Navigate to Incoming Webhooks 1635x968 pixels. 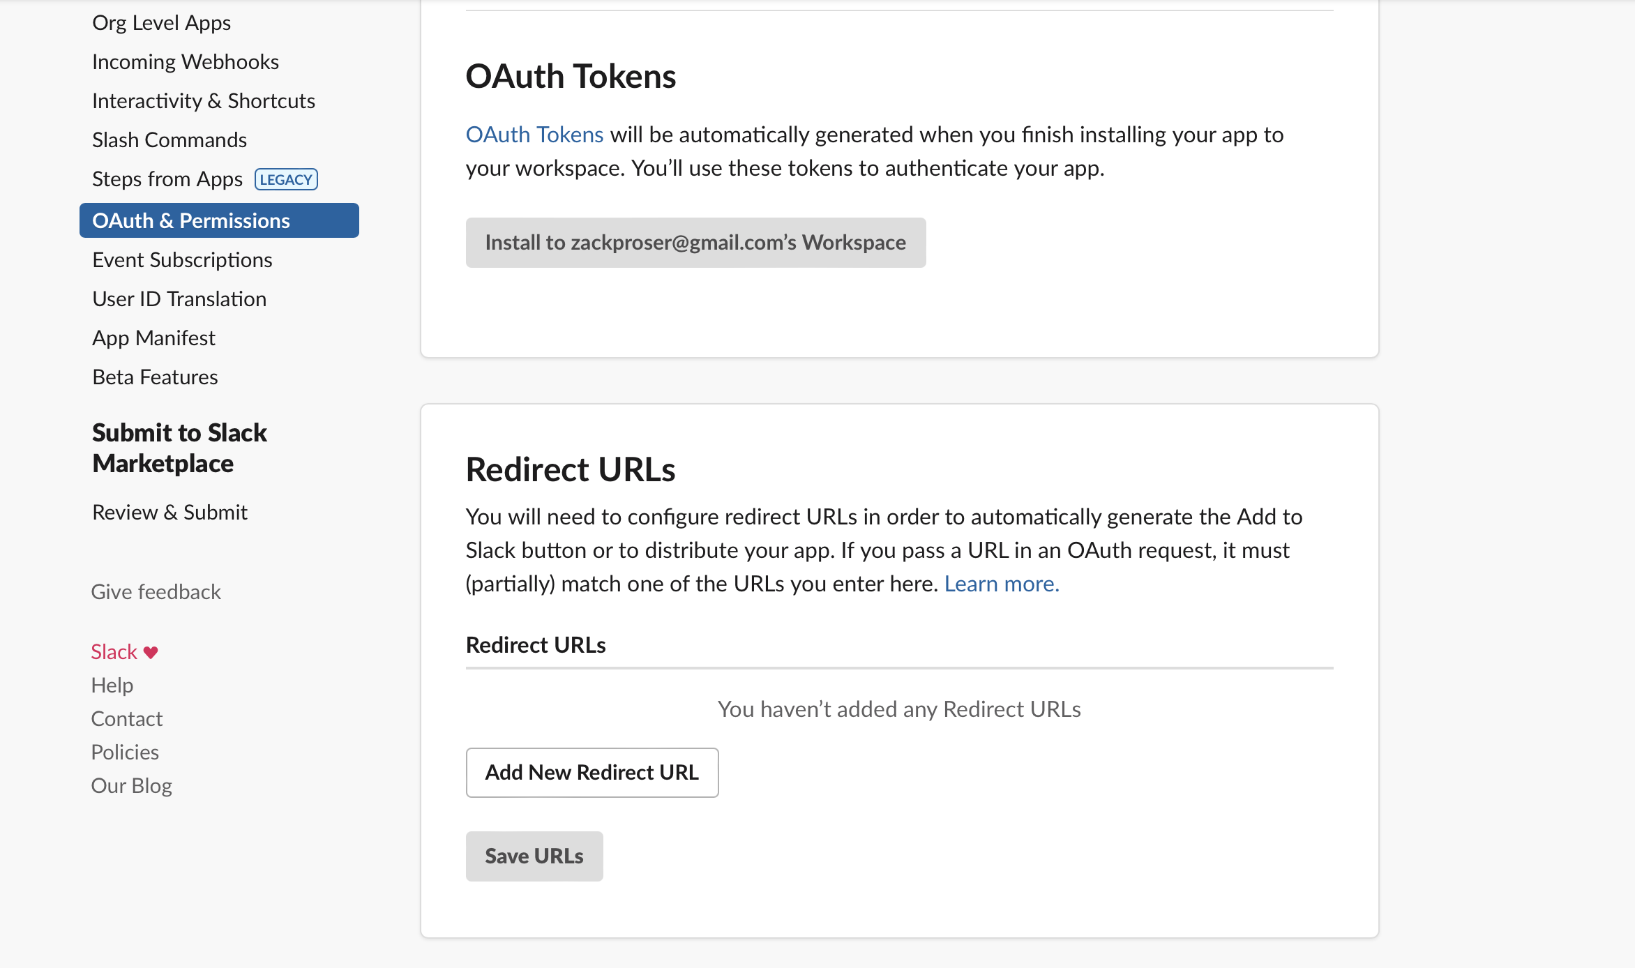[x=185, y=61]
